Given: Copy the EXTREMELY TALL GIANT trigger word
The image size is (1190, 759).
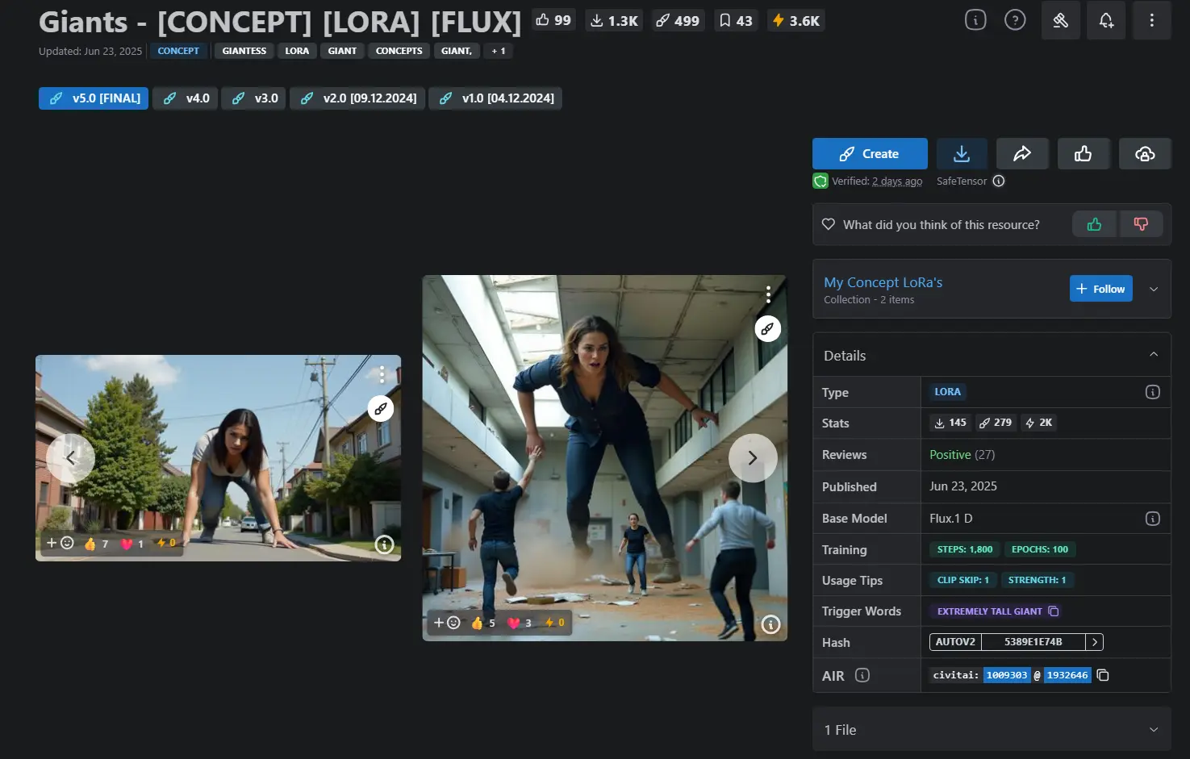Looking at the screenshot, I should click(x=1054, y=611).
